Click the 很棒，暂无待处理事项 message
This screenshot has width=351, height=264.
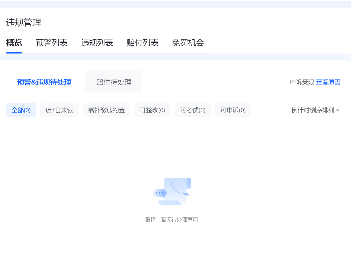172,220
